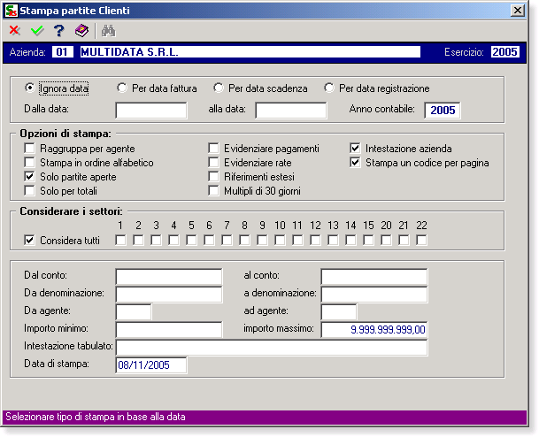Tick settore 4 checkbox

click(x=173, y=240)
